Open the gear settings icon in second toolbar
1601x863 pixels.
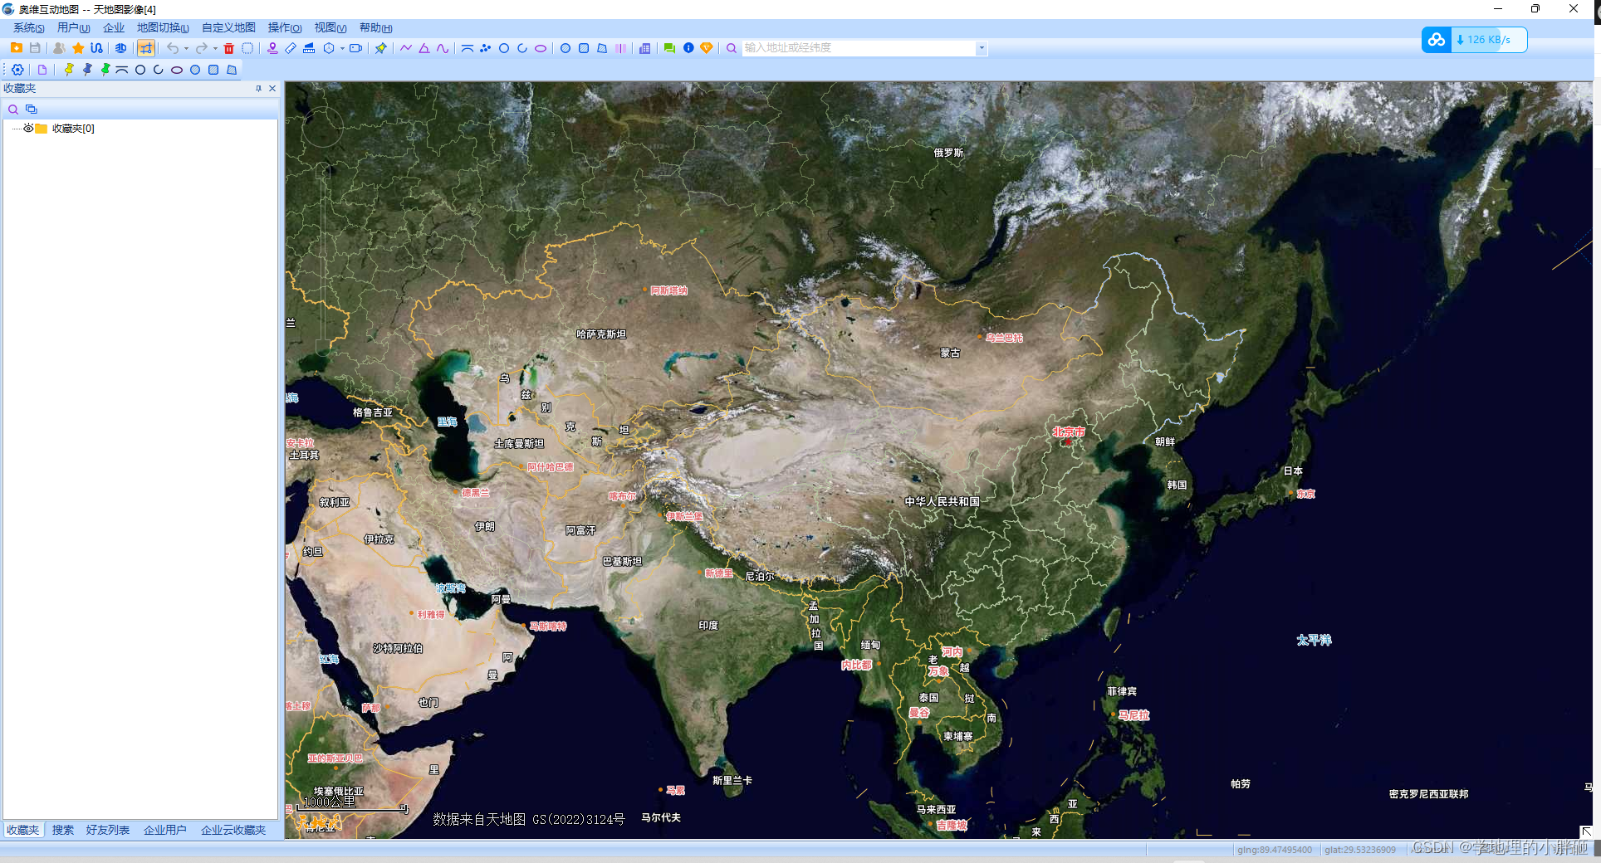[x=17, y=70]
